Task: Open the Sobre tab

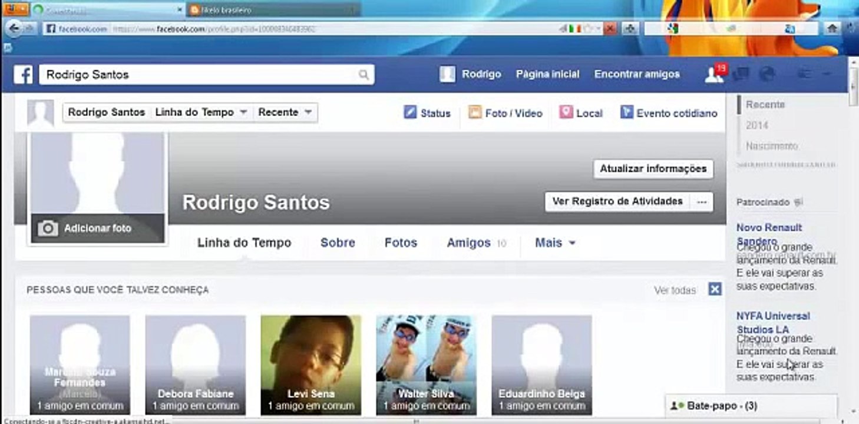Action: pos(338,243)
